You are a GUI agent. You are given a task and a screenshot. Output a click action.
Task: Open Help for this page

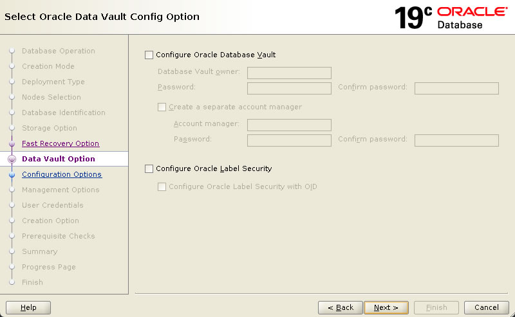(28, 307)
